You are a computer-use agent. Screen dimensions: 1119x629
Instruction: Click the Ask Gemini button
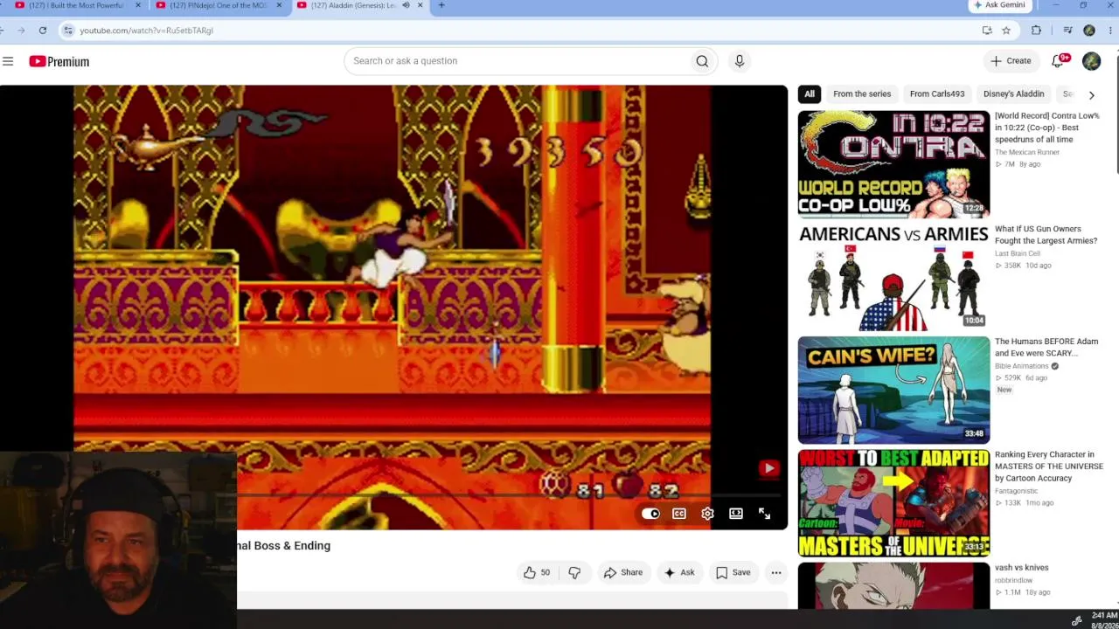tap(999, 5)
